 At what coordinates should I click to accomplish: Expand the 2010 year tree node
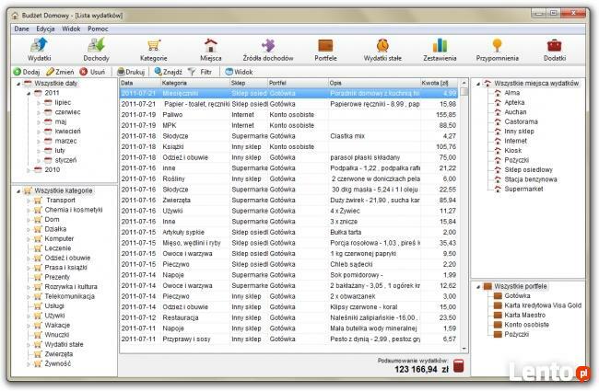click(27, 169)
